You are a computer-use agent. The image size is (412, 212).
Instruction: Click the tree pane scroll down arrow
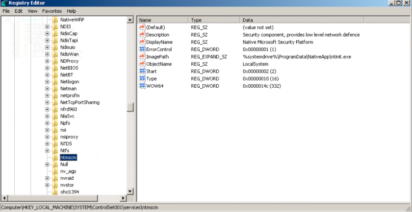130,191
